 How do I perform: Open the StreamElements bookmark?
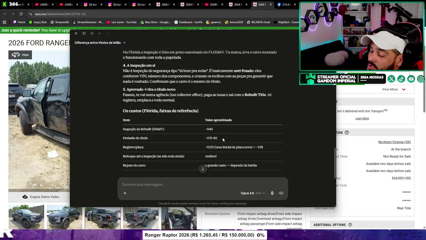(88, 22)
